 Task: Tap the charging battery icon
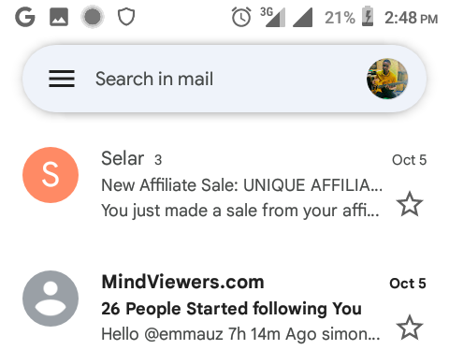pyautogui.click(x=368, y=16)
